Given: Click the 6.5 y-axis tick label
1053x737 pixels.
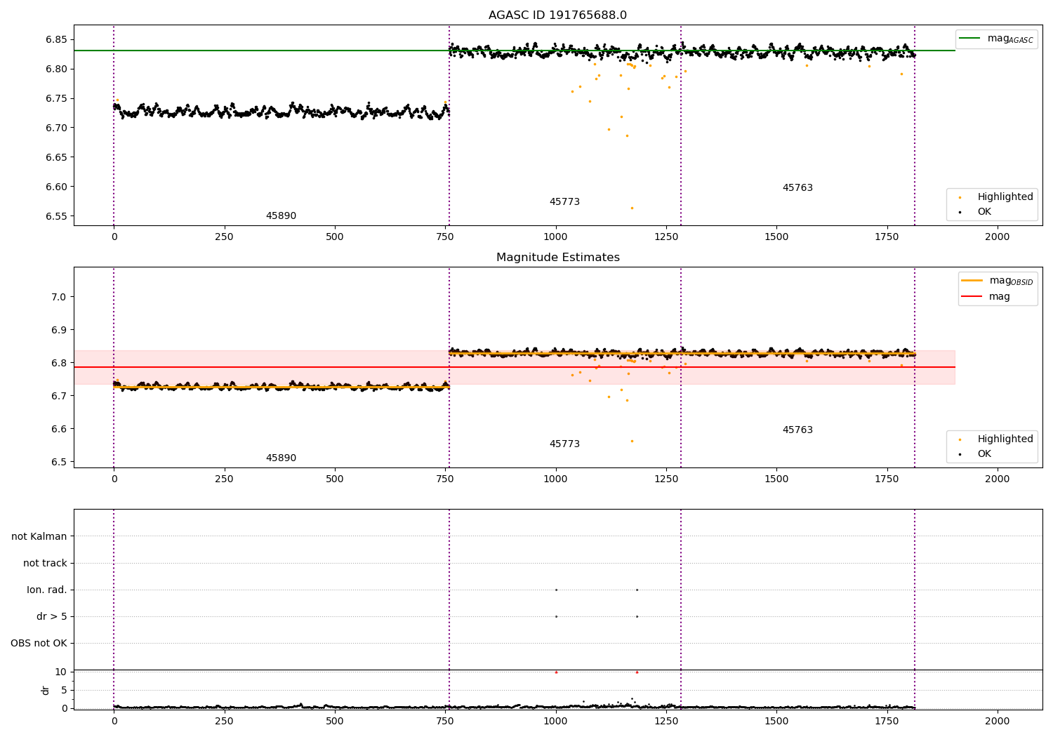Looking at the screenshot, I should pos(60,462).
